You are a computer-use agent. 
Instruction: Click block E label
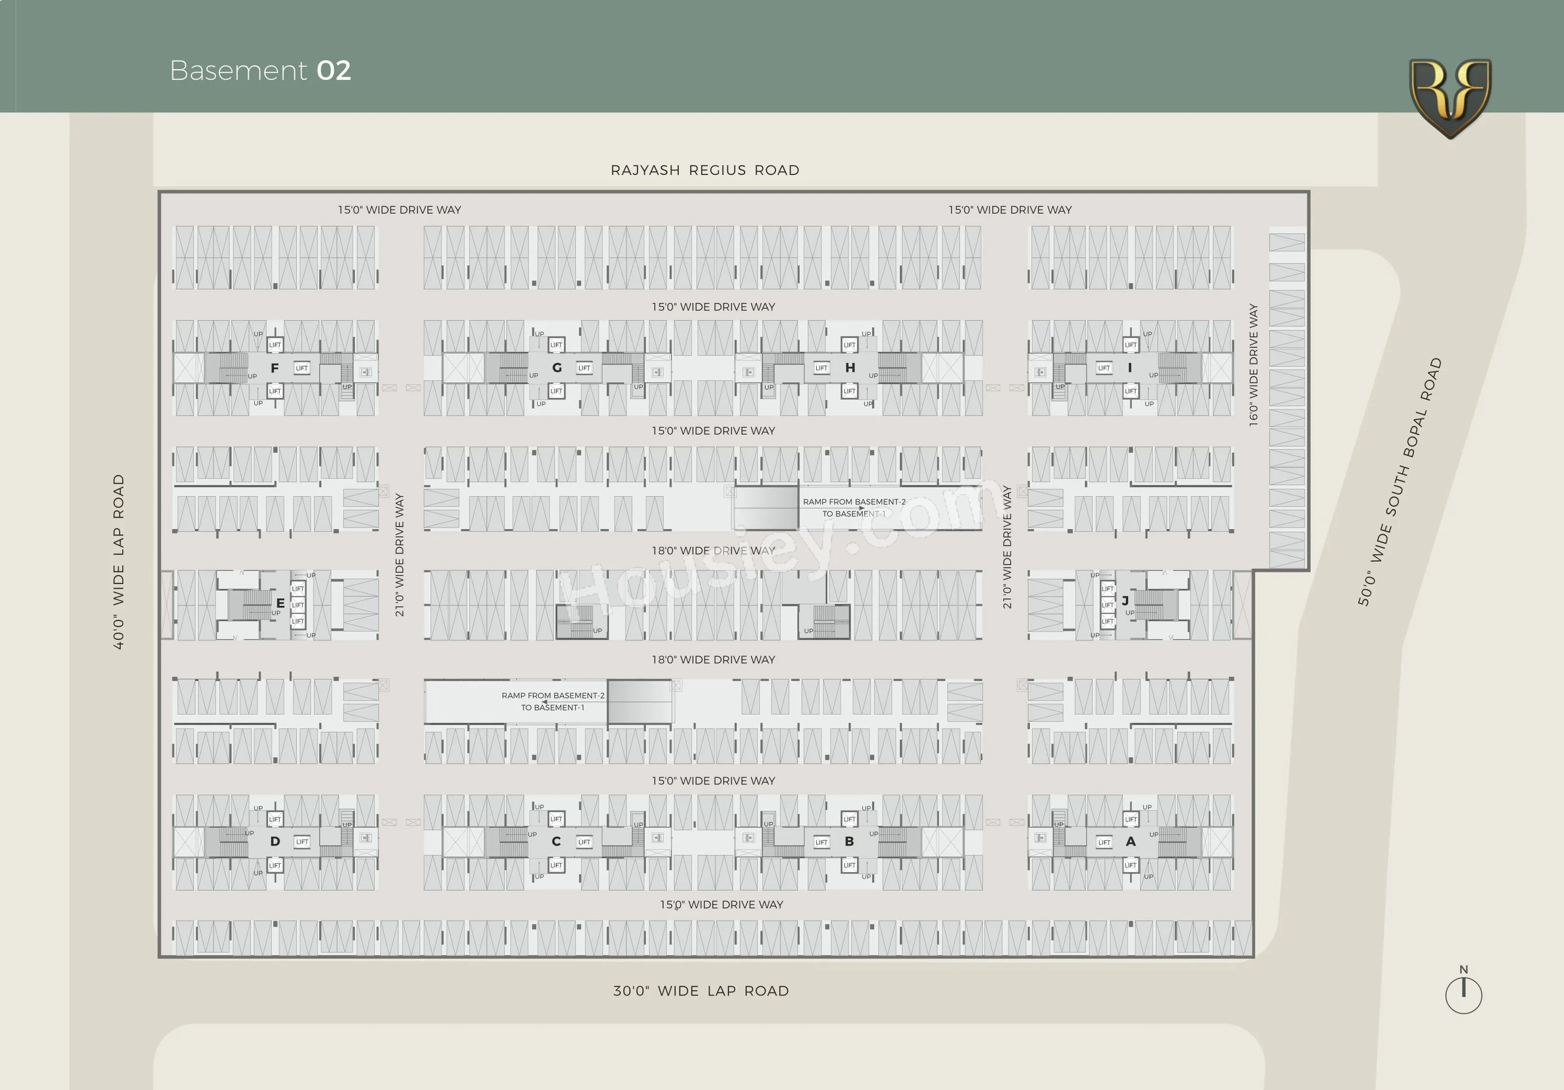click(280, 603)
